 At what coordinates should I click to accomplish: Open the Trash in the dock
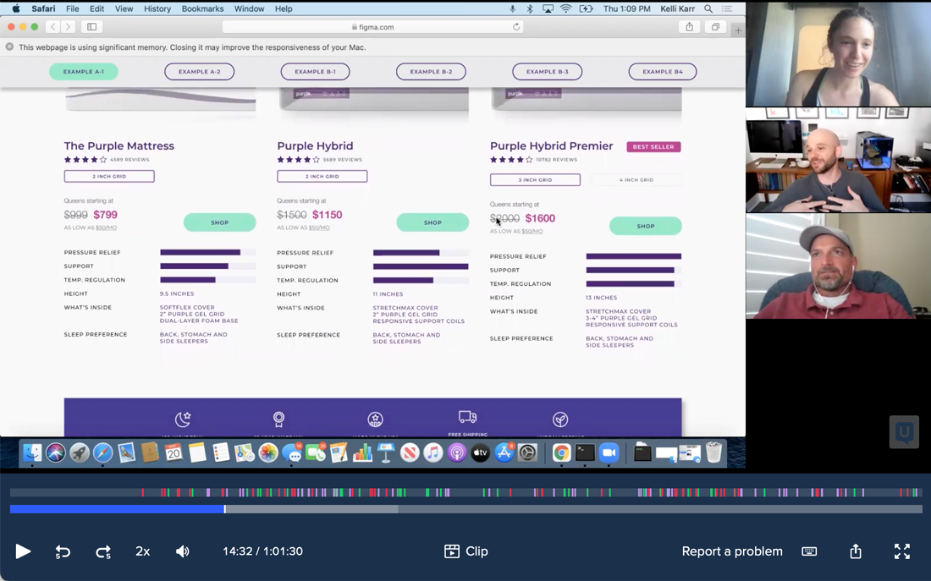[x=713, y=452]
